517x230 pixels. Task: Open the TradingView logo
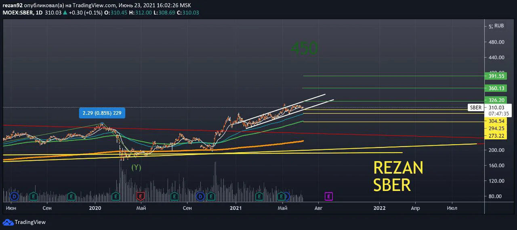pos(24,222)
